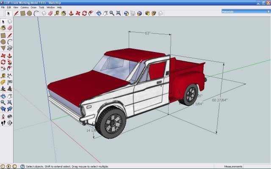The image size is (271, 169).
Task: Click Push/Pull tool in the top toolbar
Action: (71, 14)
